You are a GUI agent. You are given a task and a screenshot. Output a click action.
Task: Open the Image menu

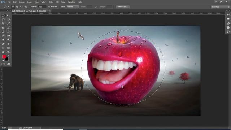tap(22, 2)
